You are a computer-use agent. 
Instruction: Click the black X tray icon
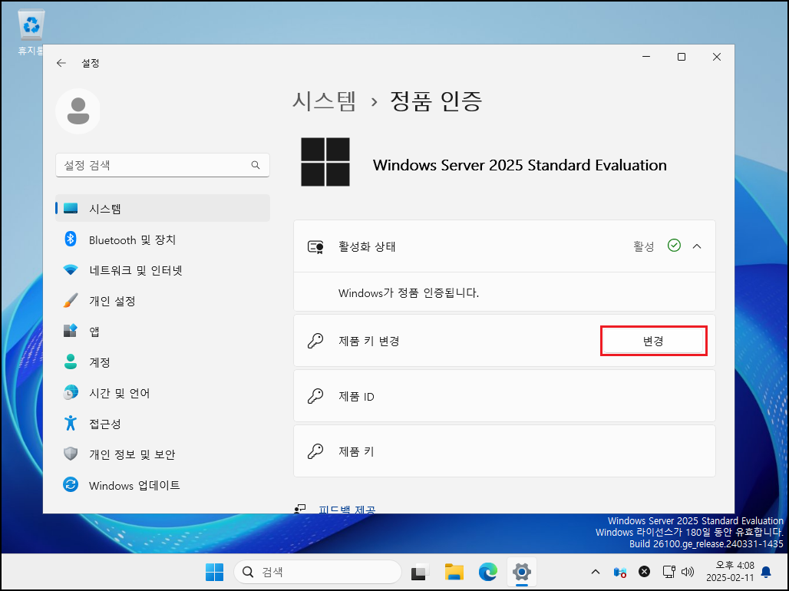pyautogui.click(x=644, y=571)
